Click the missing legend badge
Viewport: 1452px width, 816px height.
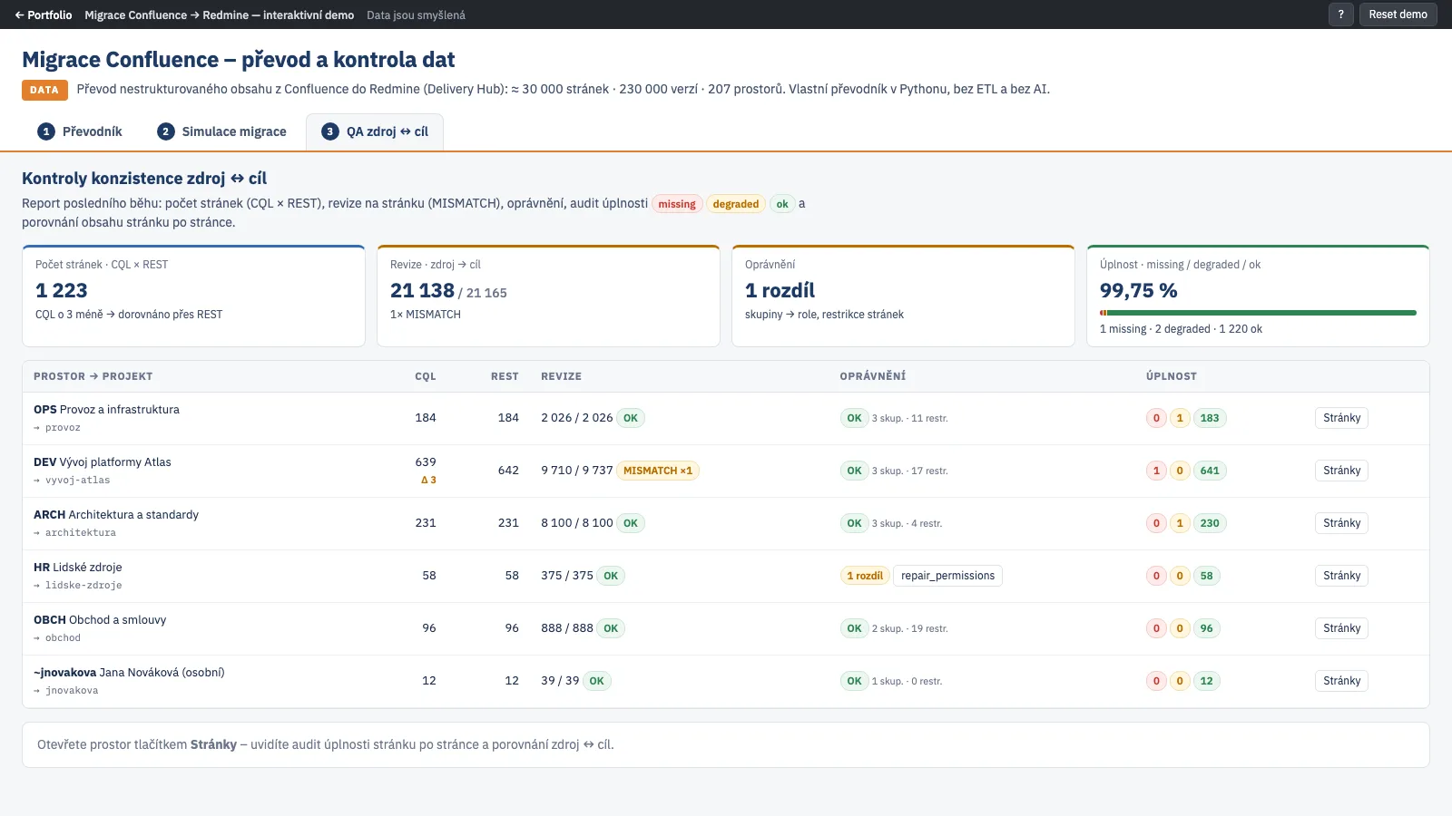677,204
